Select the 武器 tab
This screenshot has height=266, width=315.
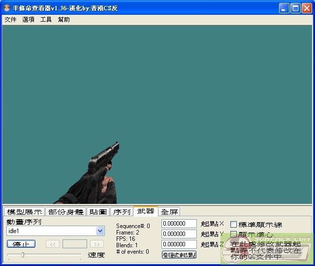146,211
